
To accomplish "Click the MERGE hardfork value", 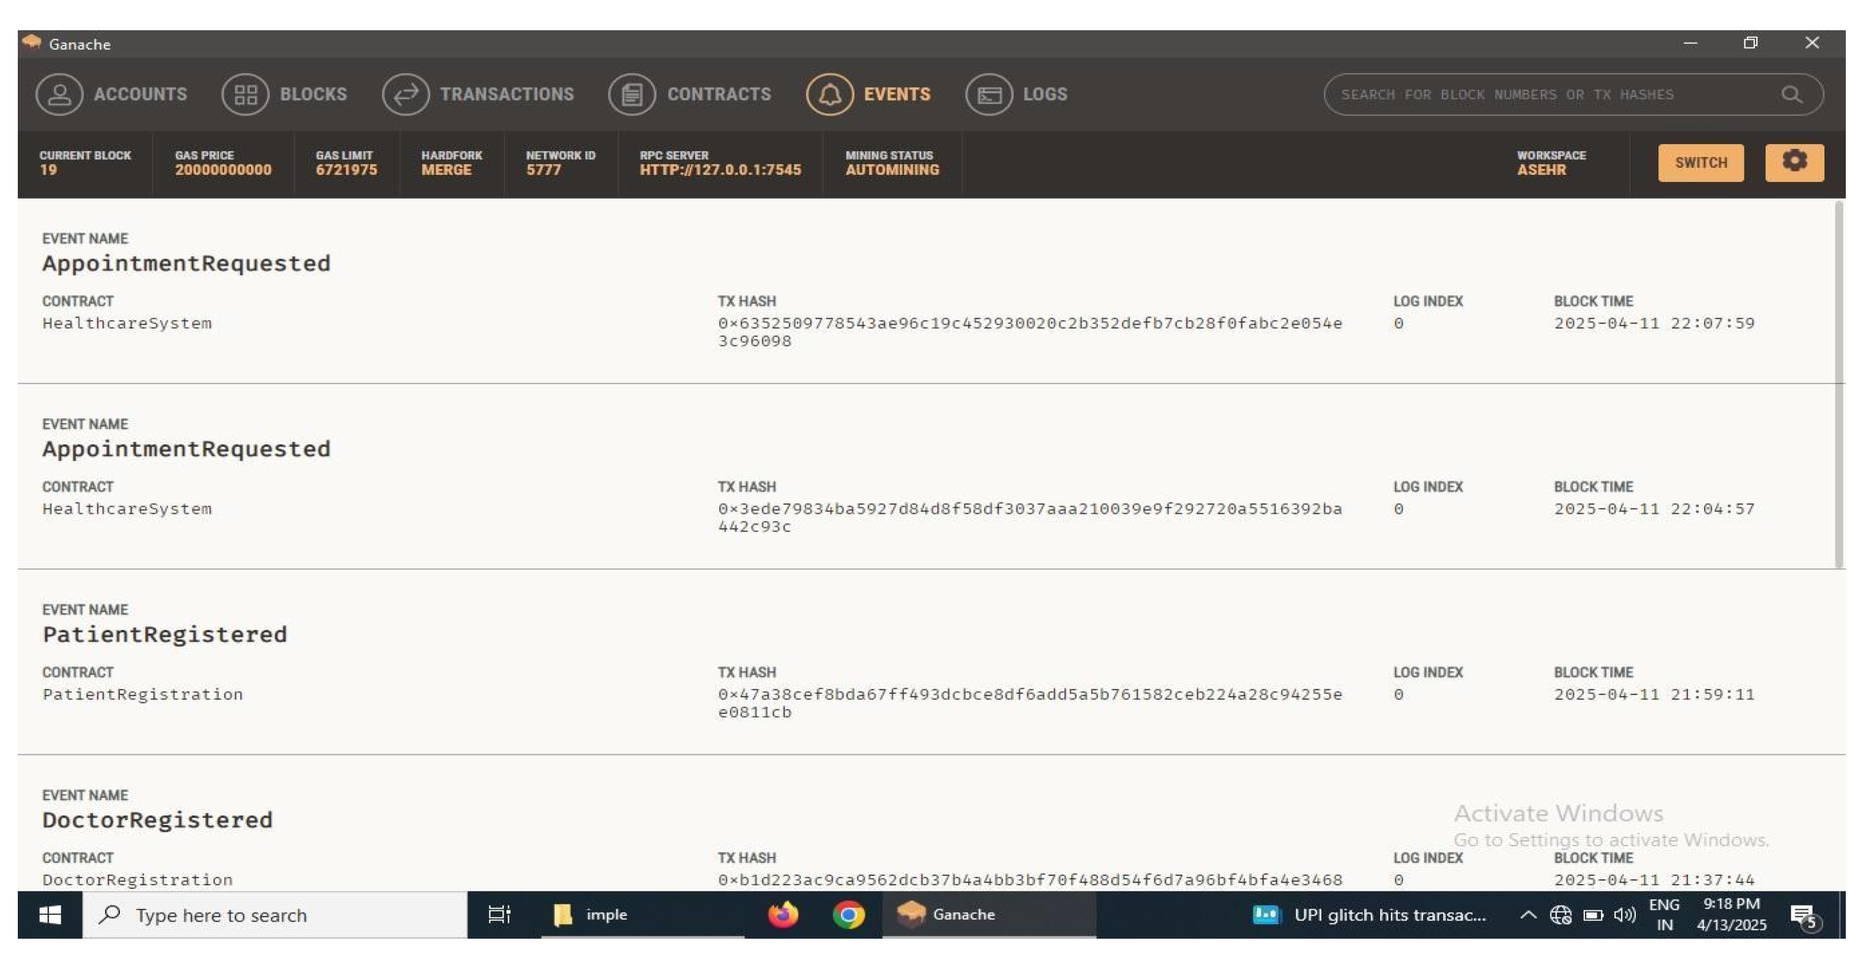I will [x=446, y=170].
